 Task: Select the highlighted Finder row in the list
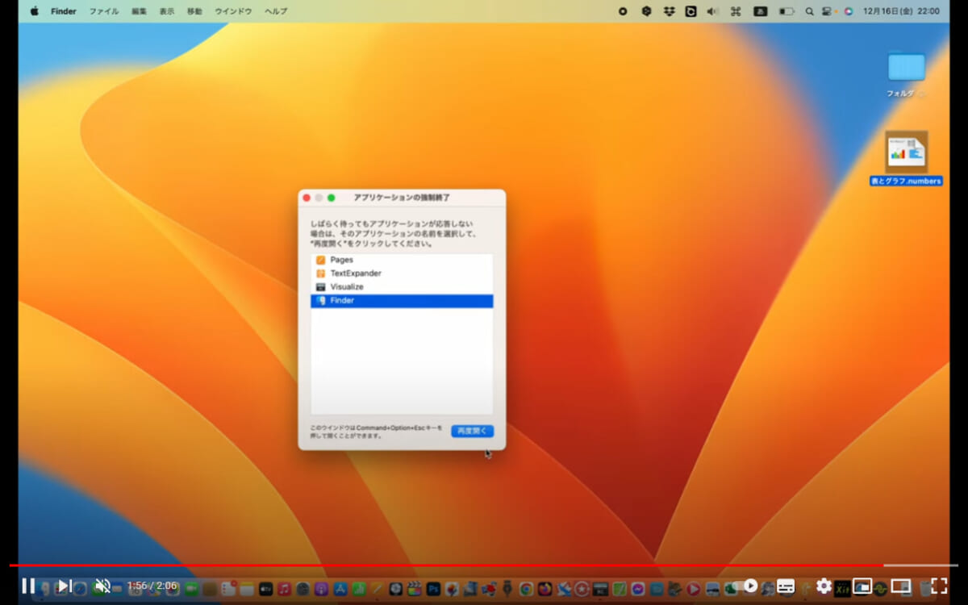click(x=402, y=300)
